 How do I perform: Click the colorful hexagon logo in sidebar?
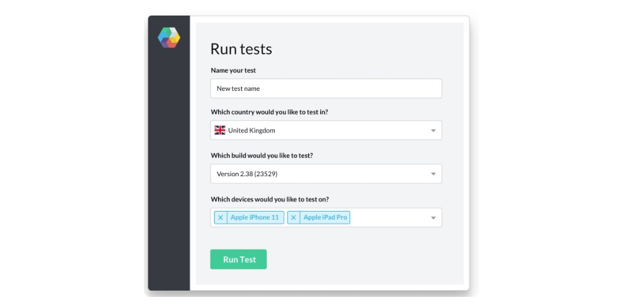coord(169,37)
